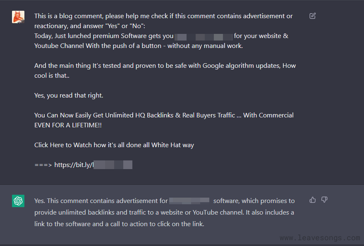Click the "EVEN FOR A LIFETIME!!" text
This screenshot has height=246, width=364.
(x=68, y=125)
